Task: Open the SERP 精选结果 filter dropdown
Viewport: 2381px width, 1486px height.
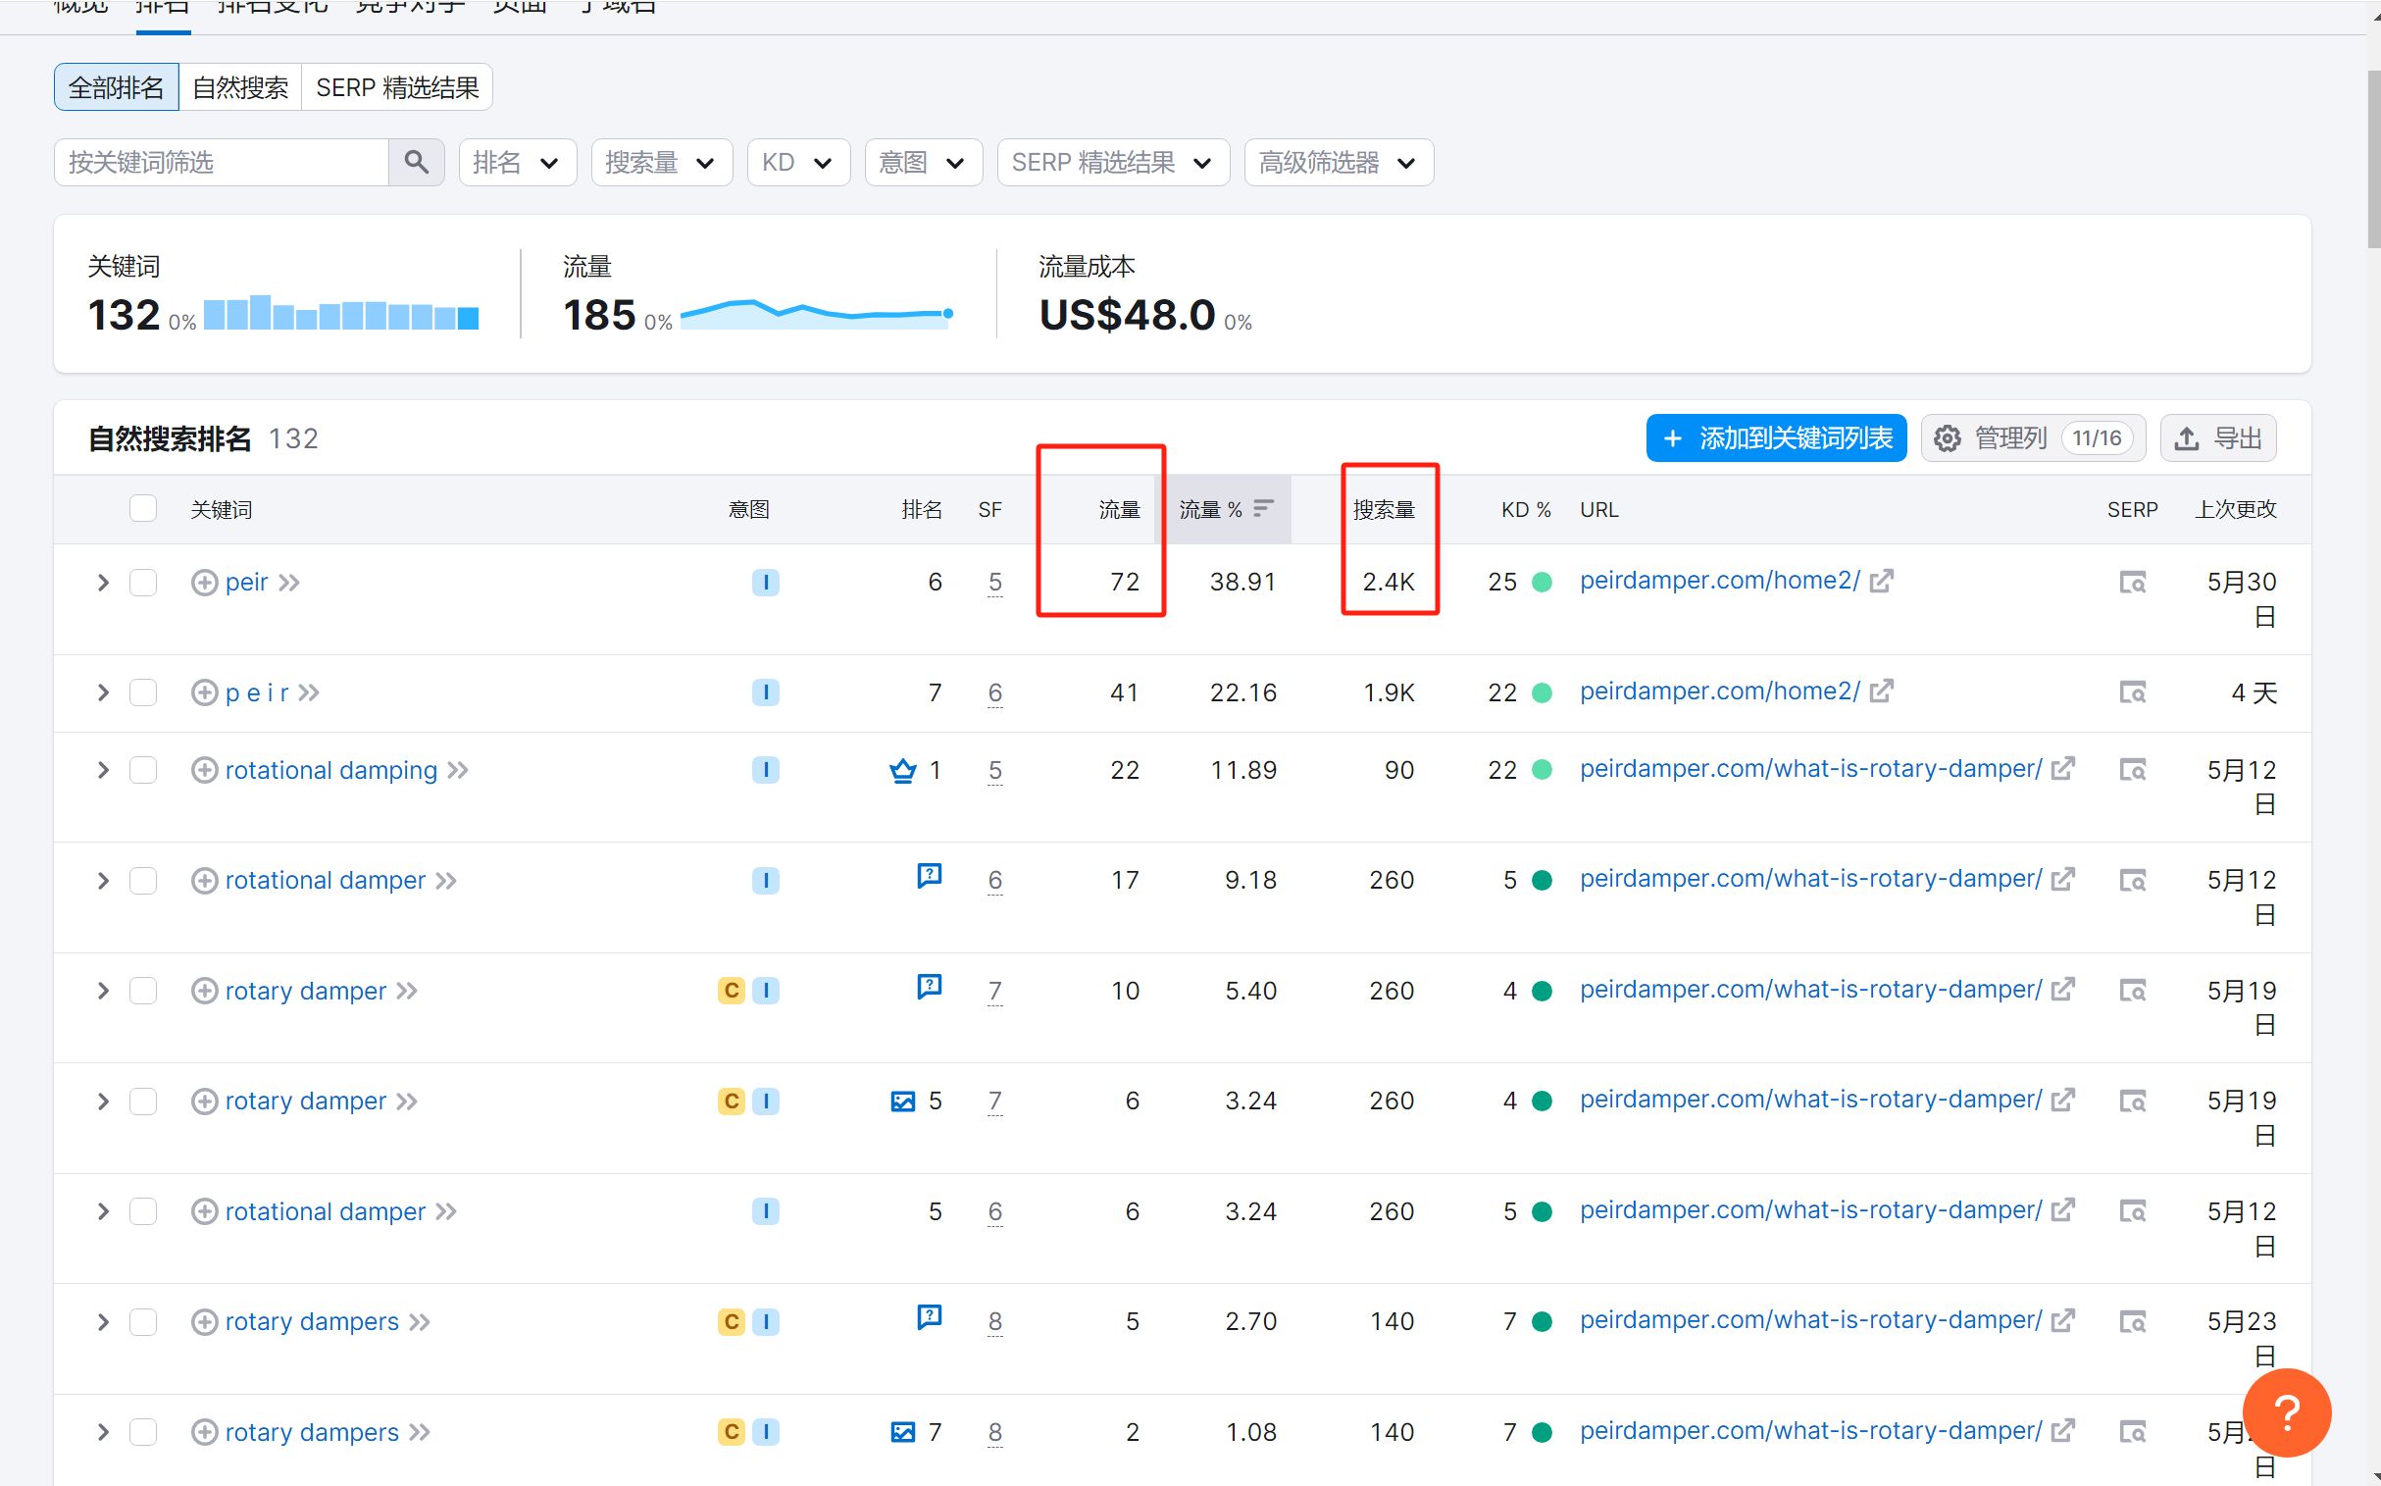Action: click(1112, 162)
